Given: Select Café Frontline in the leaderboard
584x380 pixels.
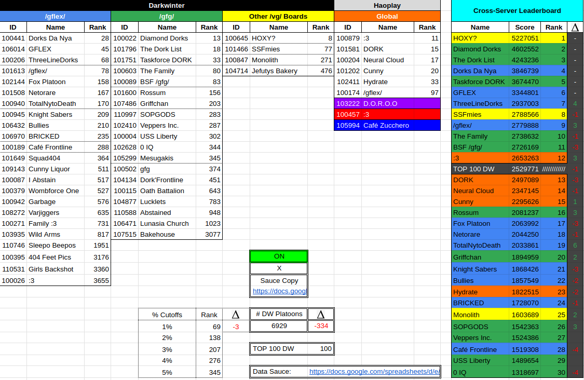Looking at the screenshot, I should (x=480, y=349).
